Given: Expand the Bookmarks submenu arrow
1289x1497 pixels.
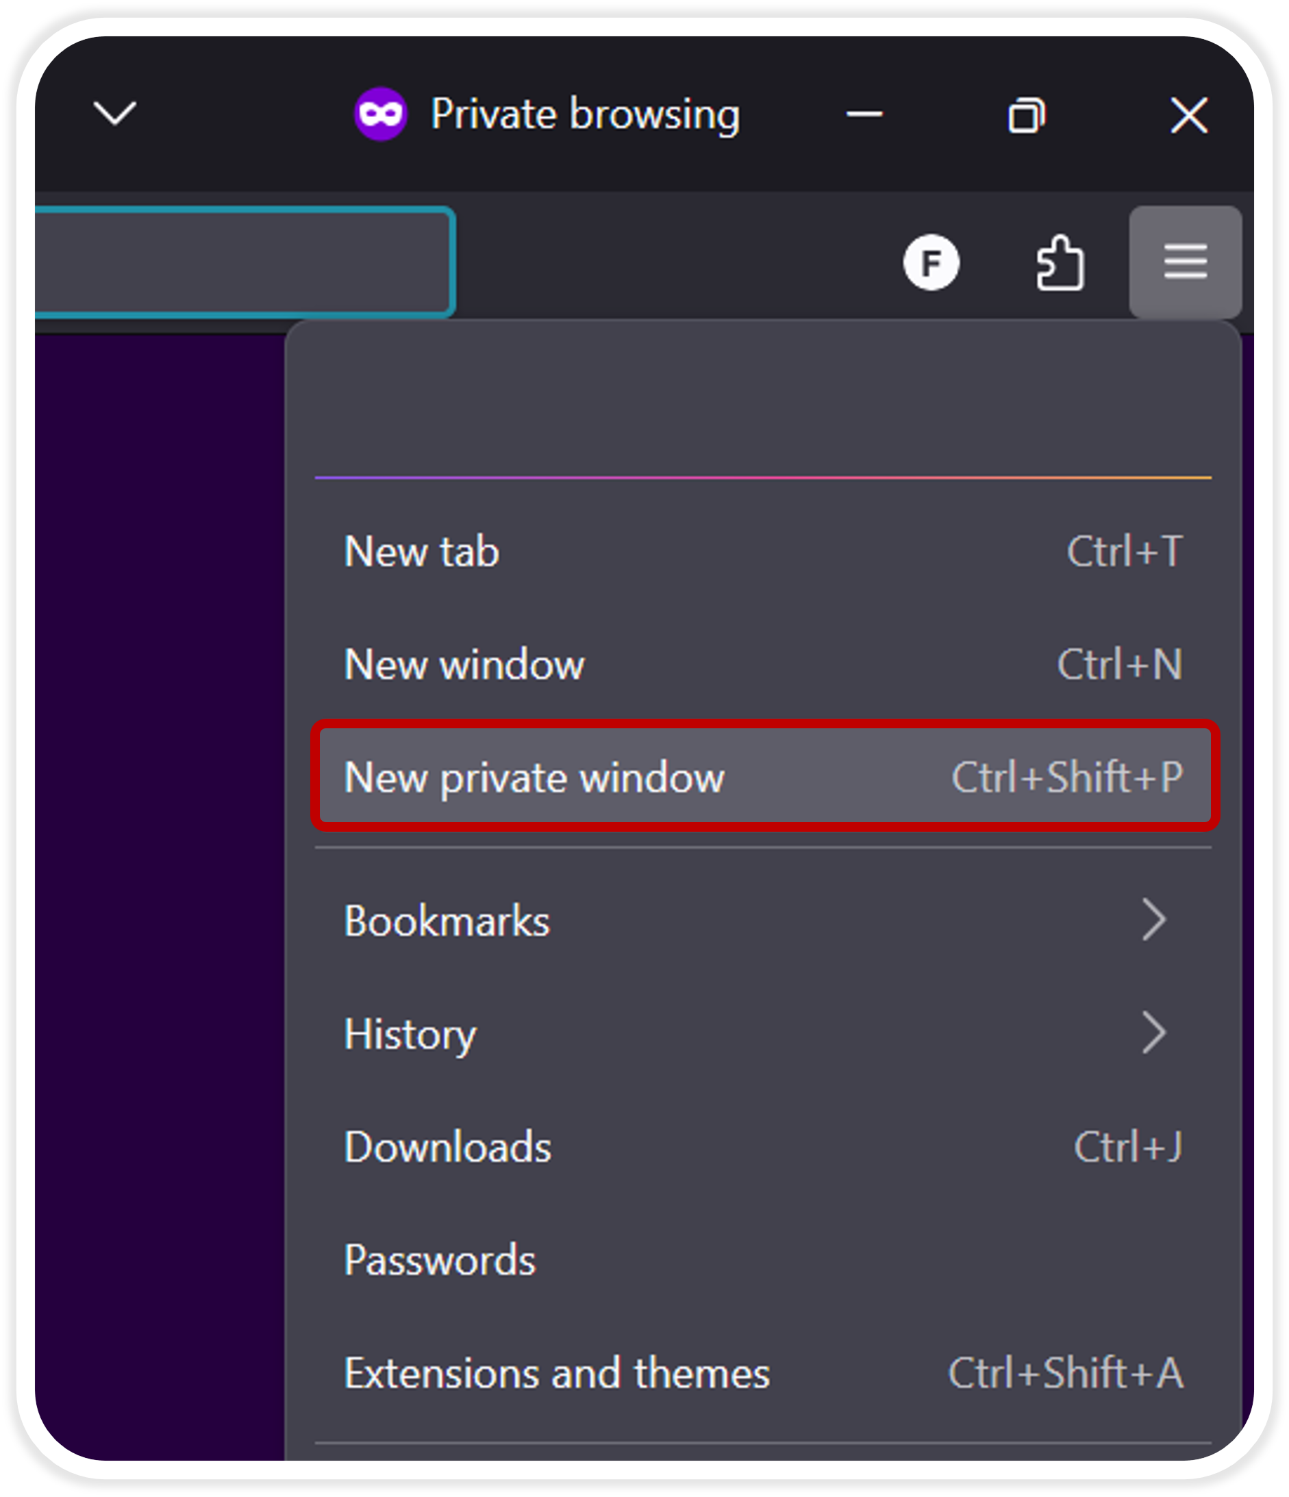Looking at the screenshot, I should [x=1153, y=920].
